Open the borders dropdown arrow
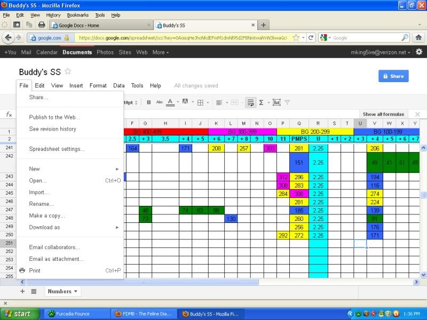 [208, 102]
